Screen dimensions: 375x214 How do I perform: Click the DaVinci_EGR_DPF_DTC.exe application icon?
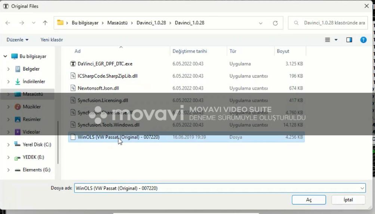point(73,64)
